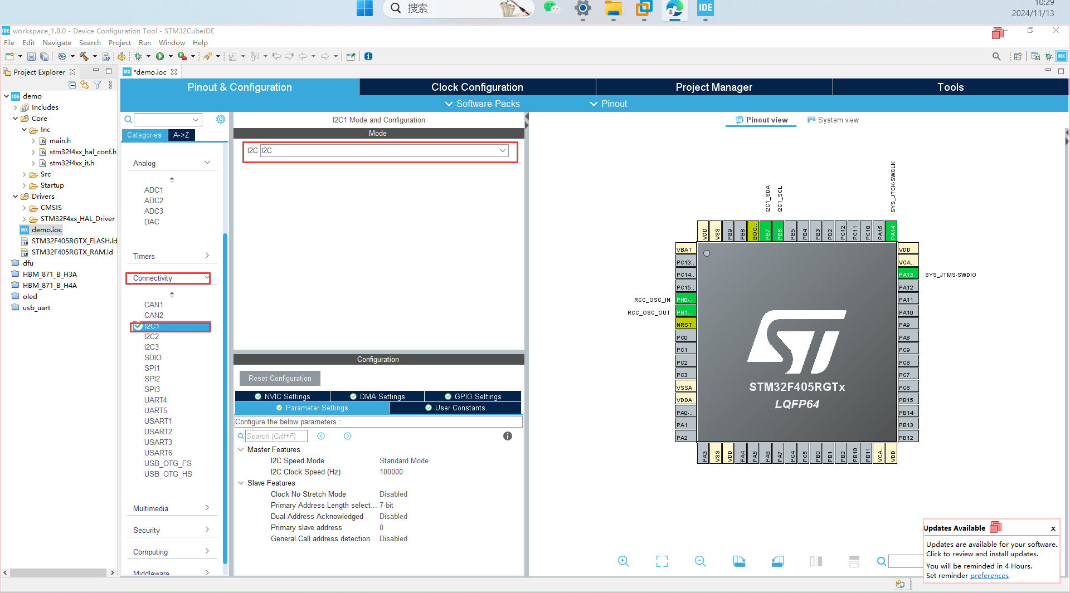Expand the Timers category
1070x593 pixels.
coord(171,256)
